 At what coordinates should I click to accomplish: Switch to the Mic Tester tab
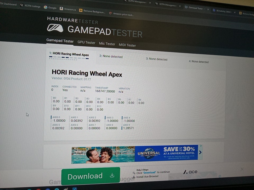pos(107,44)
